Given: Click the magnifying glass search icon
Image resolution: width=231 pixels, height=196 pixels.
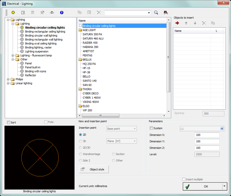Looking at the screenshot, I should point(156,13).
